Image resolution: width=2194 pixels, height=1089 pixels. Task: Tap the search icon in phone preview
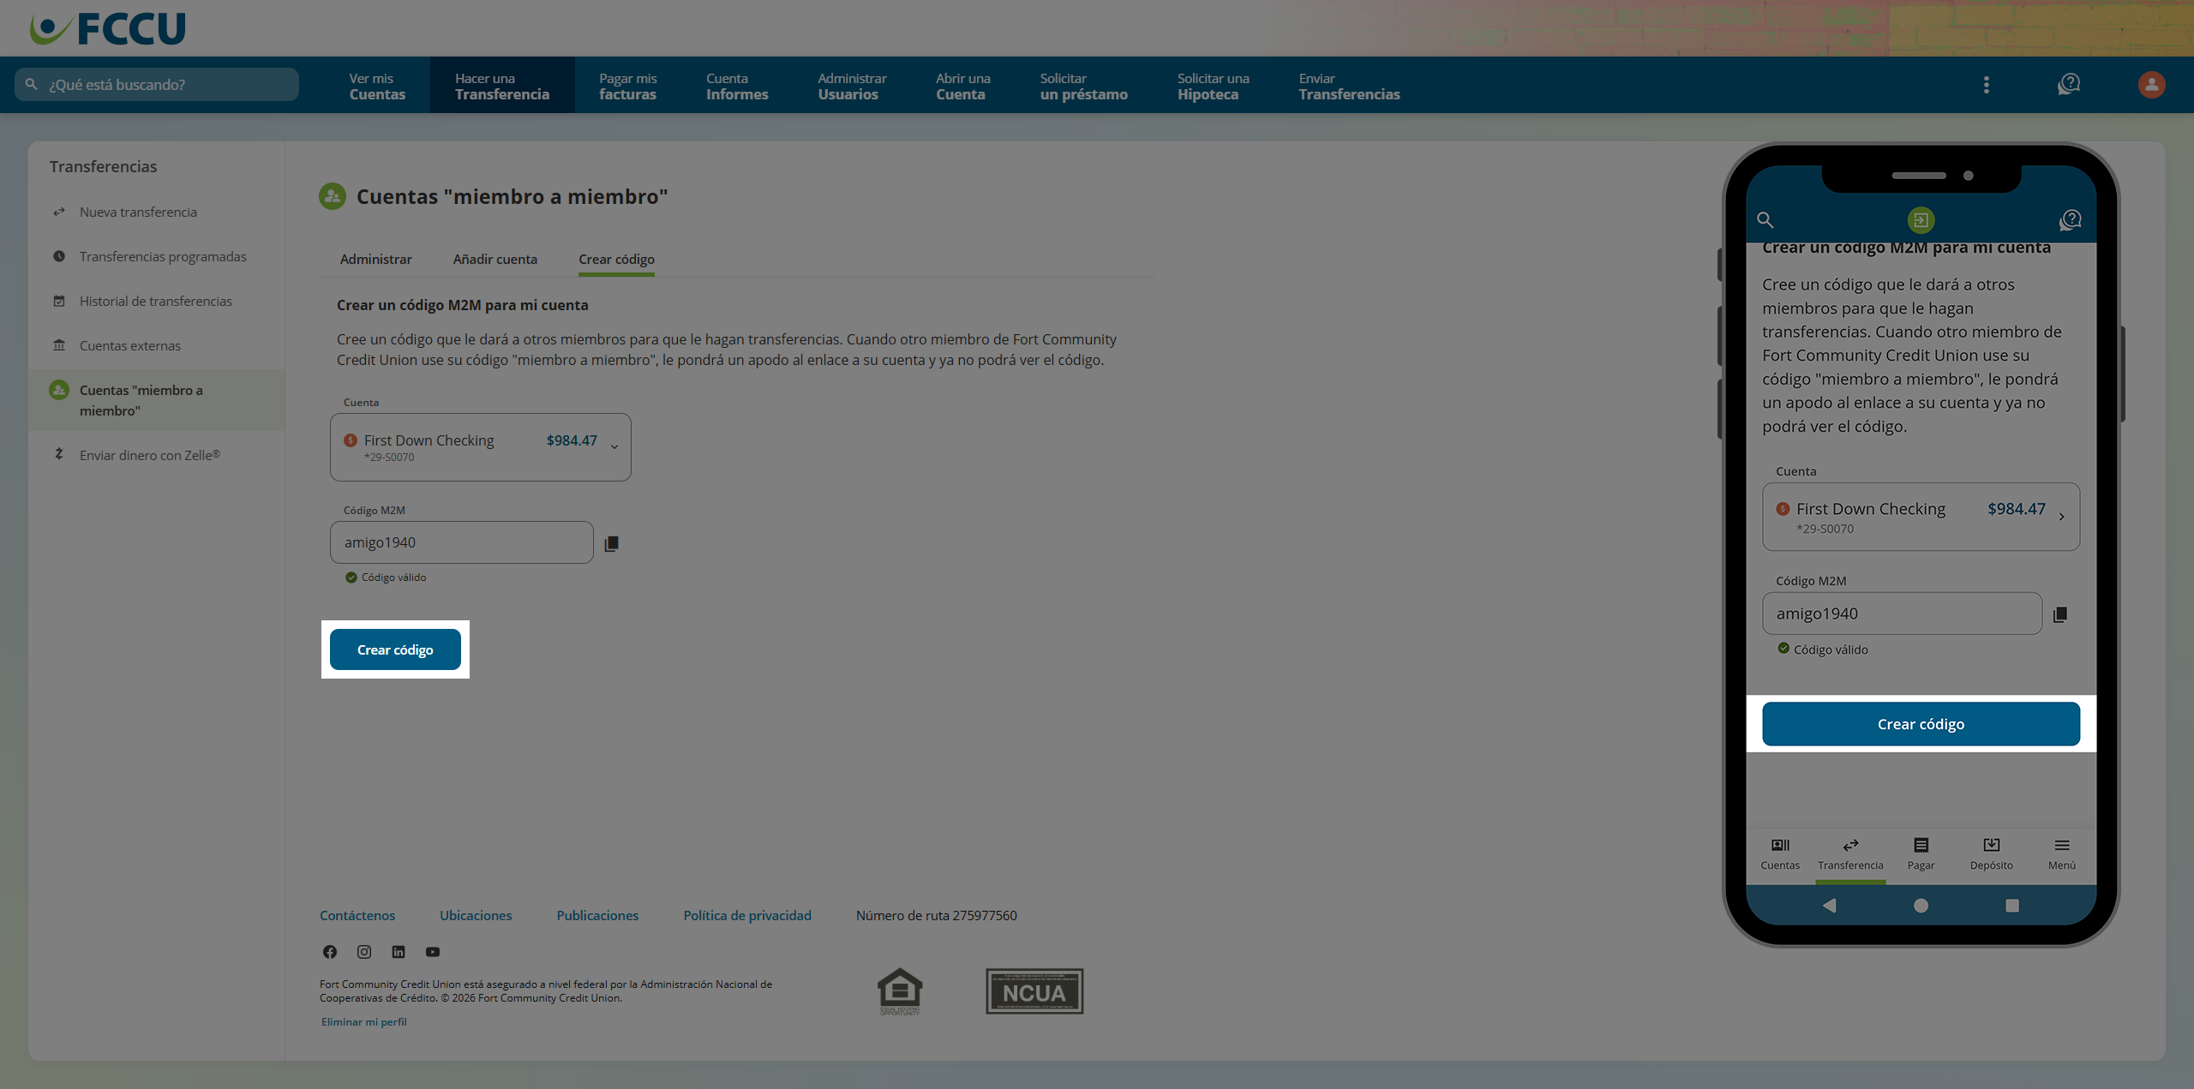1765,220
